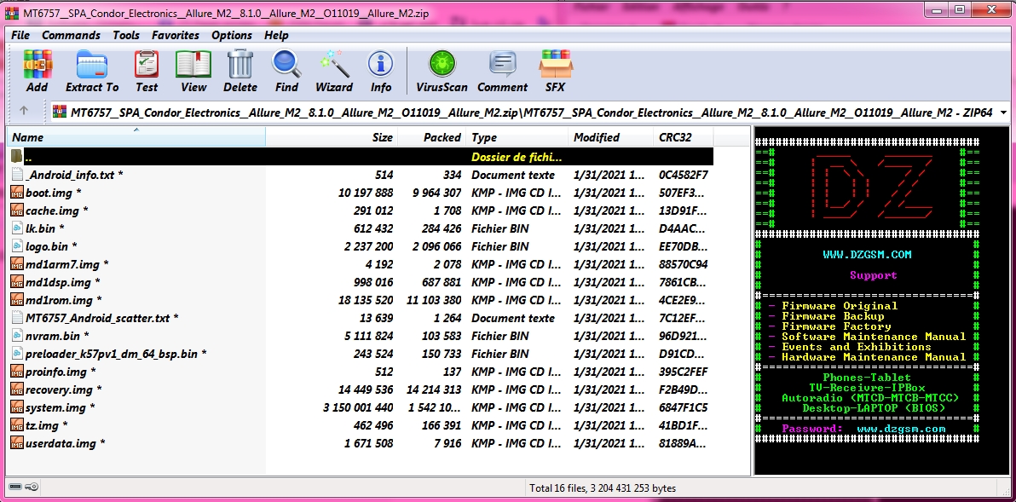Open the Commands menu

pos(71,35)
